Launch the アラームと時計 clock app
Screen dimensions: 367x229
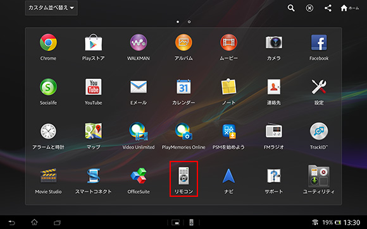tap(48, 136)
